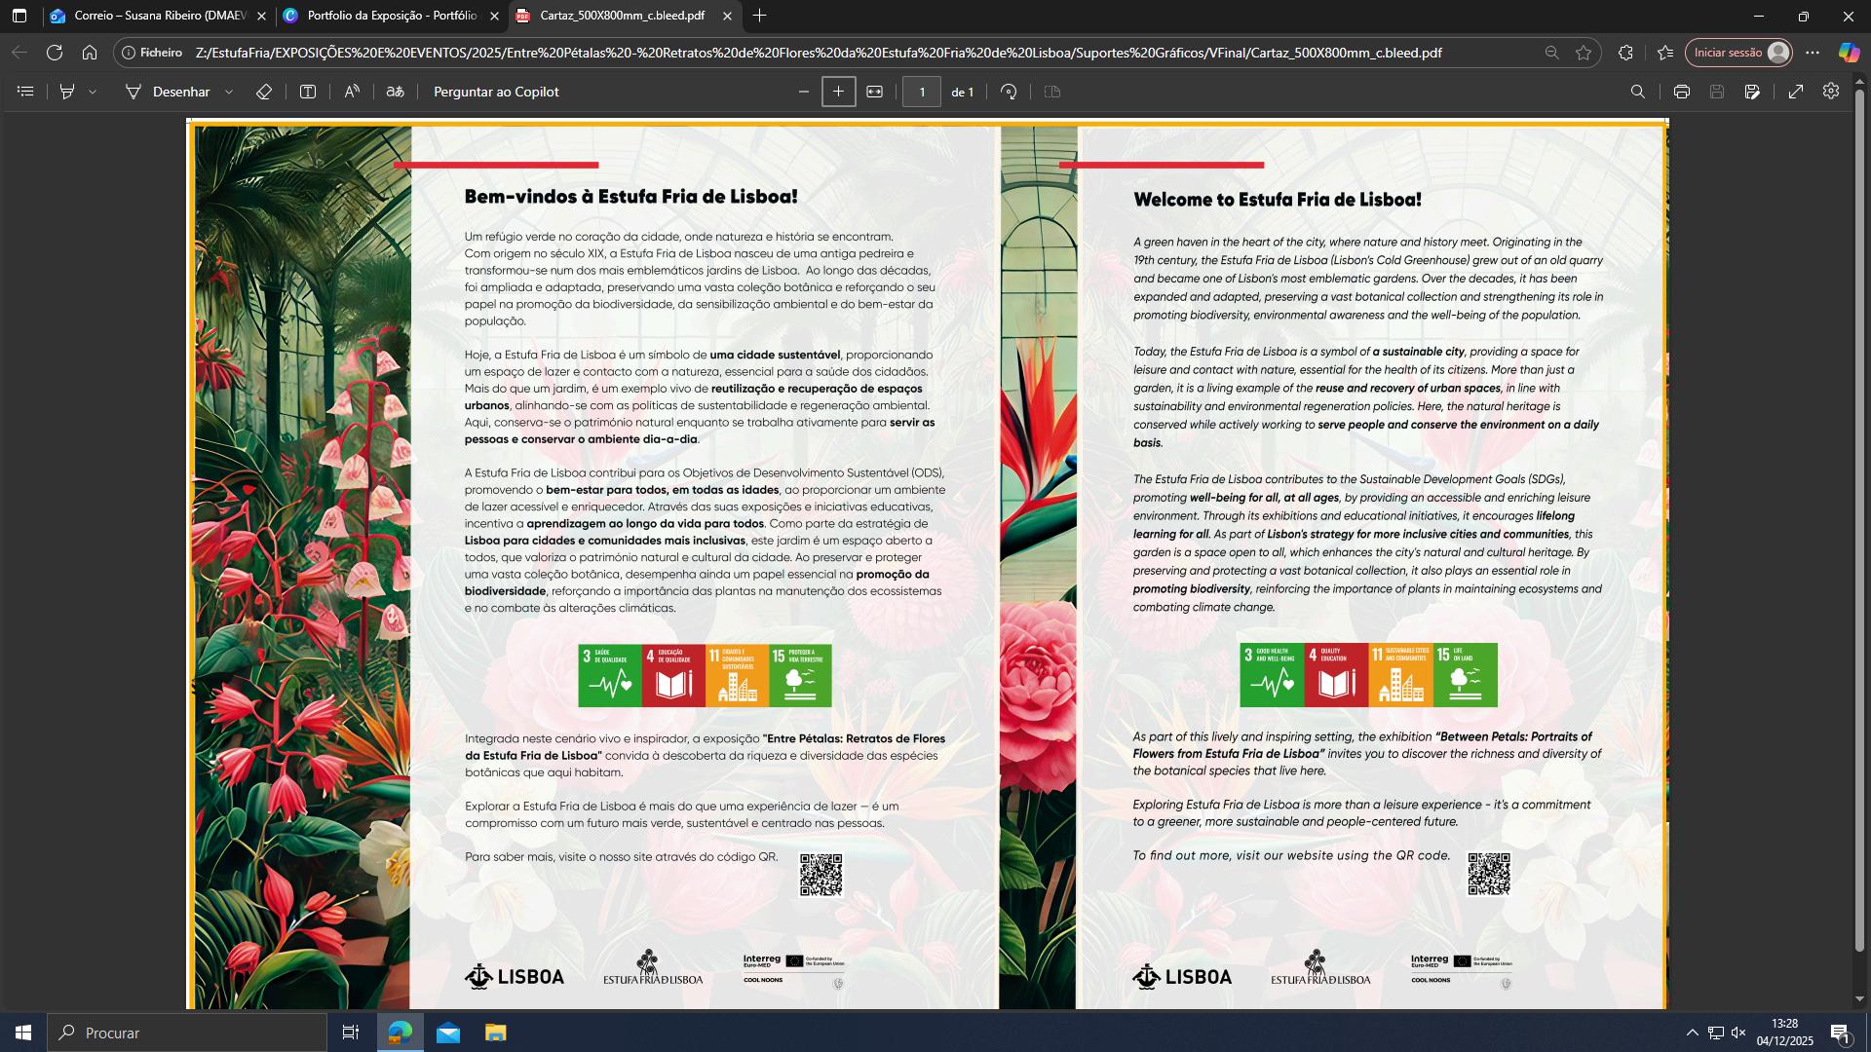Click the page number input field
Image resolution: width=1871 pixels, height=1052 pixels.
[x=921, y=92]
